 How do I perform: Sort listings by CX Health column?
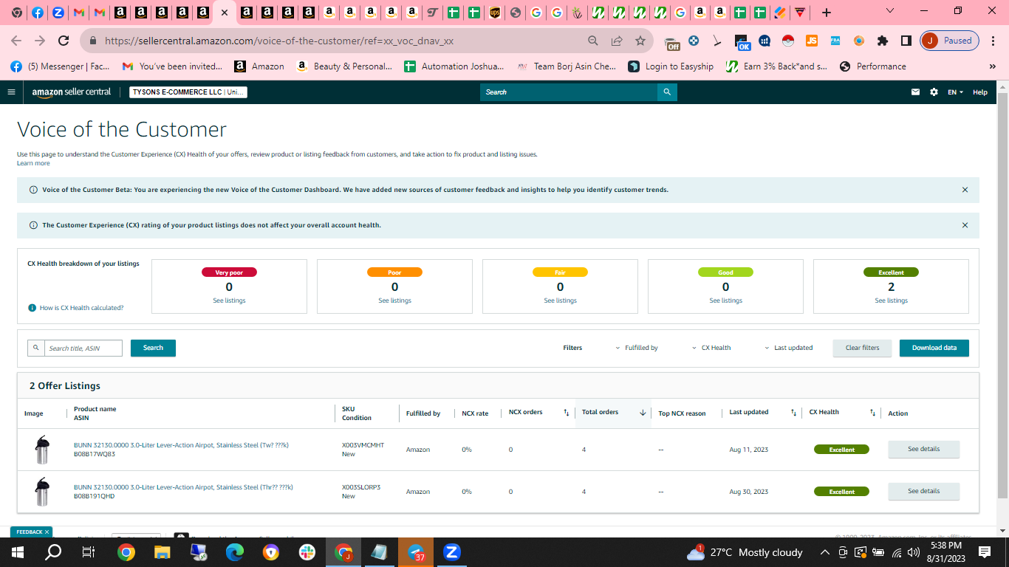coord(872,413)
